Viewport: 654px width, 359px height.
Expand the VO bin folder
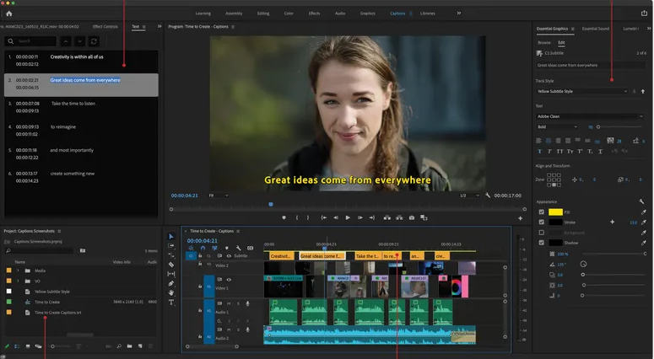pos(18,281)
